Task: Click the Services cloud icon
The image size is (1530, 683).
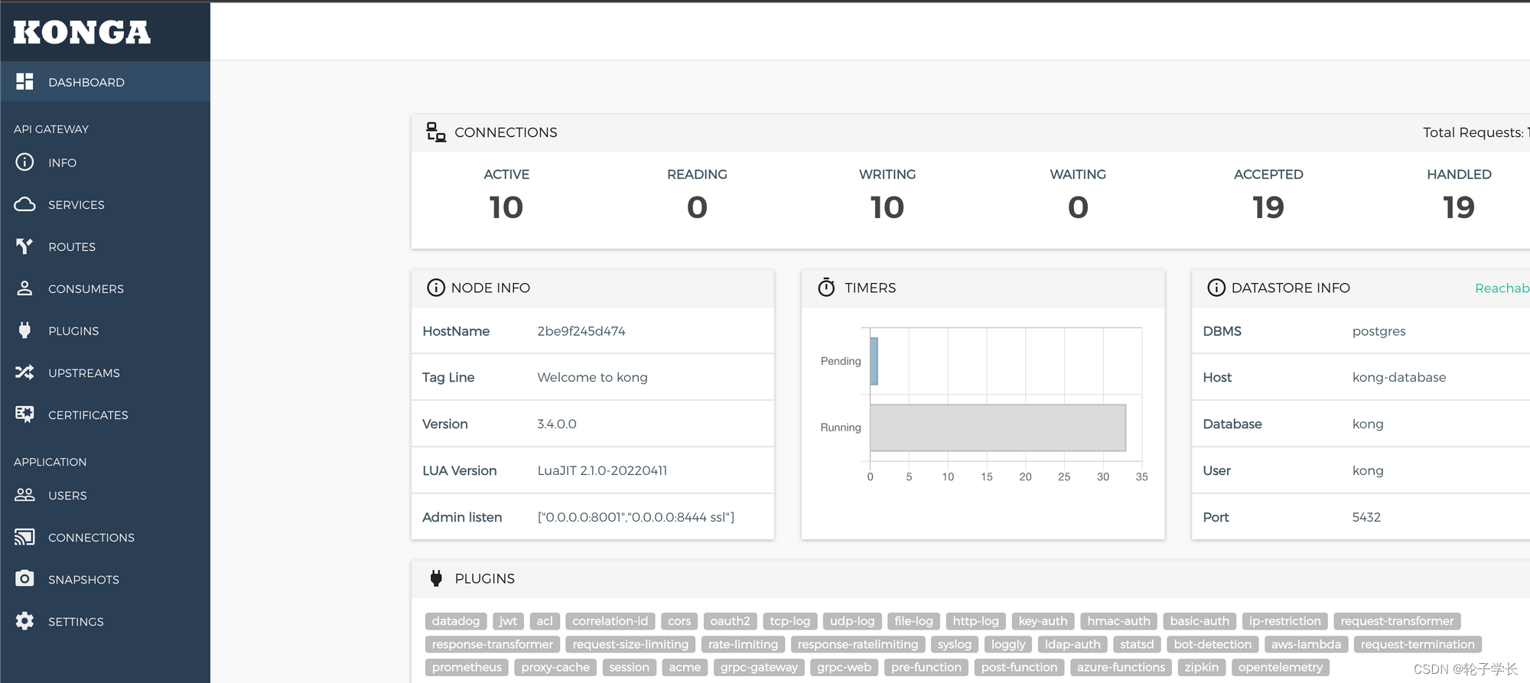Action: point(24,204)
